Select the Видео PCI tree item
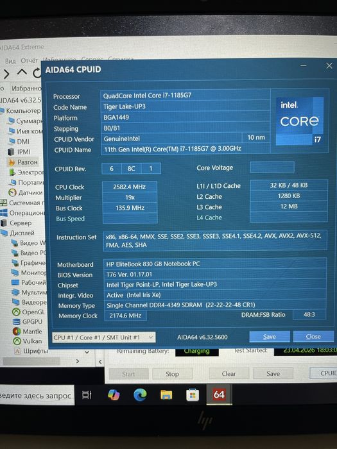The height and width of the screenshot is (449, 337). coord(33,253)
